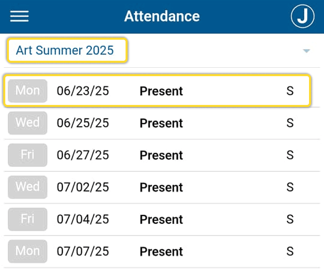
Task: Click the S code on 07/07/25 row
Action: click(290, 252)
